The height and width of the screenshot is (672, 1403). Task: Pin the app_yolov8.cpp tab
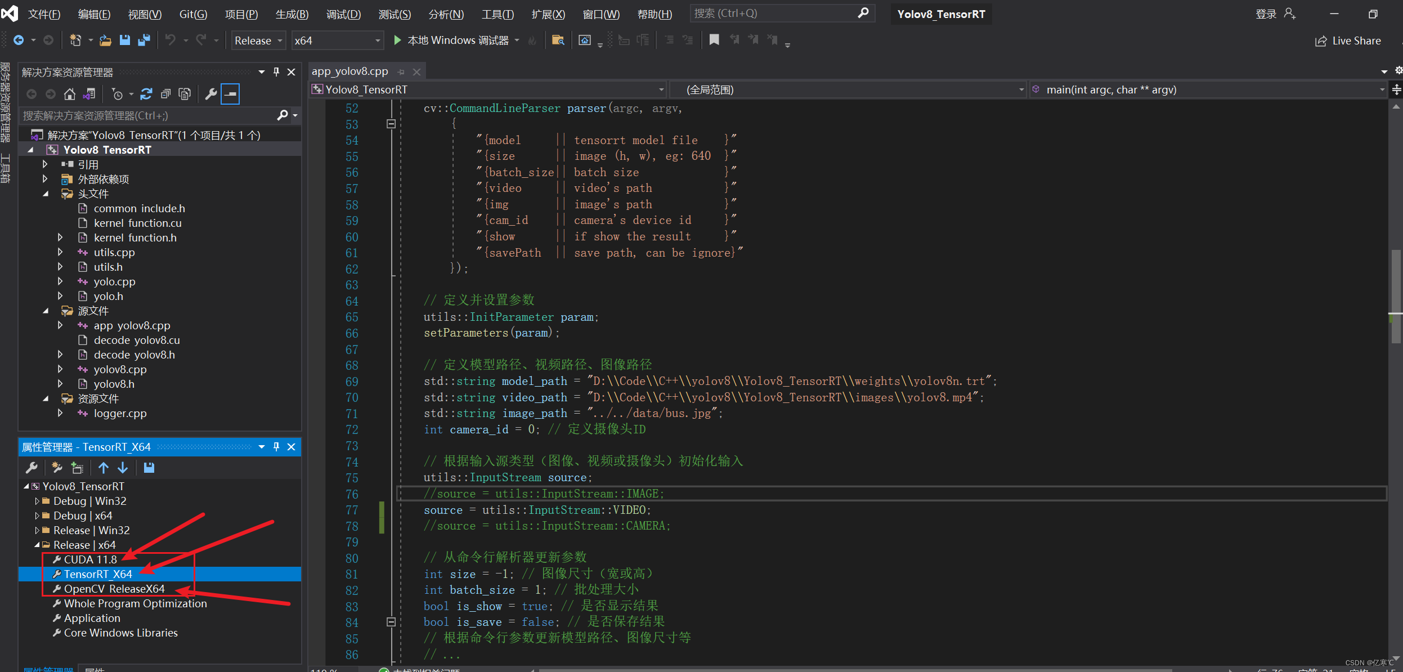(401, 72)
